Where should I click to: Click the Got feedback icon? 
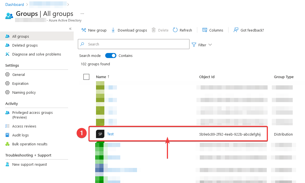tap(236, 30)
